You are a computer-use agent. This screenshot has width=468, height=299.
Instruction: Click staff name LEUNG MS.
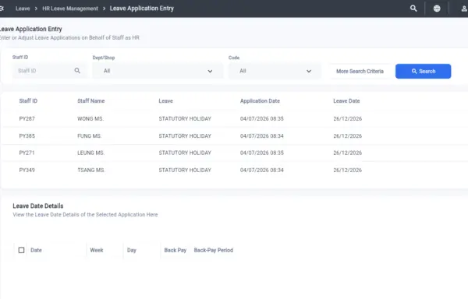91,153
